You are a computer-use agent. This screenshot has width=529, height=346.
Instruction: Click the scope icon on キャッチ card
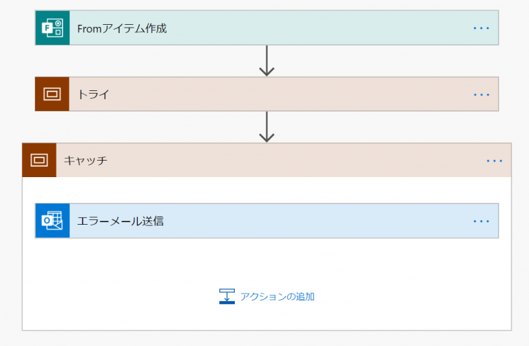(39, 160)
